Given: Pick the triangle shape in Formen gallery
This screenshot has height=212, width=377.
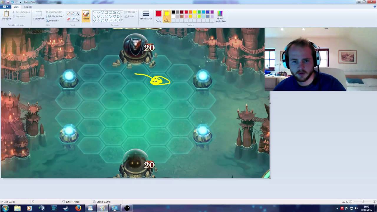Looking at the screenshot, I should coord(118,12).
